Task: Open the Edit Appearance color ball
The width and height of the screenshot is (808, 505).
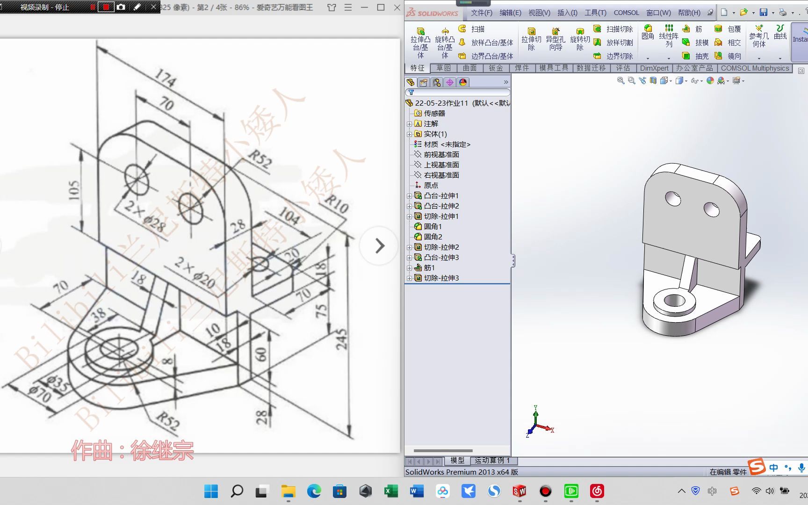Action: (x=711, y=80)
